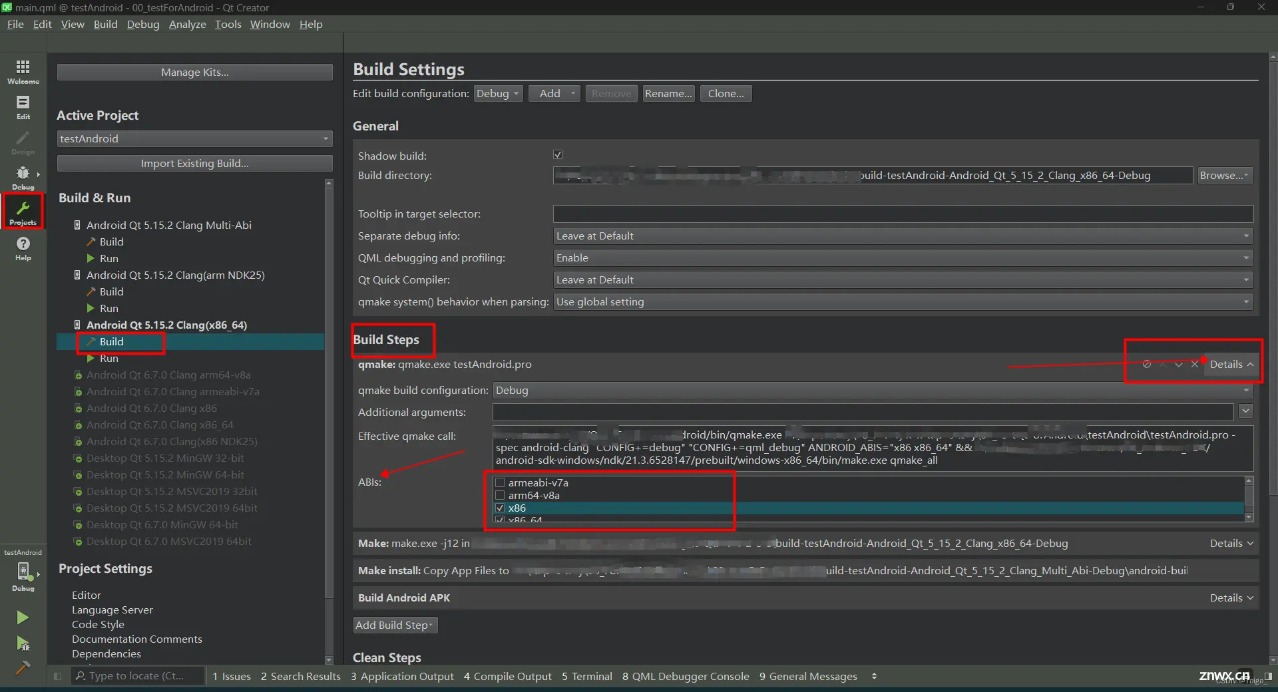Open the Help mode

pyautogui.click(x=23, y=248)
